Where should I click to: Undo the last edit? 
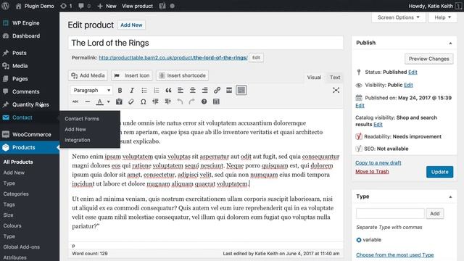click(180, 101)
